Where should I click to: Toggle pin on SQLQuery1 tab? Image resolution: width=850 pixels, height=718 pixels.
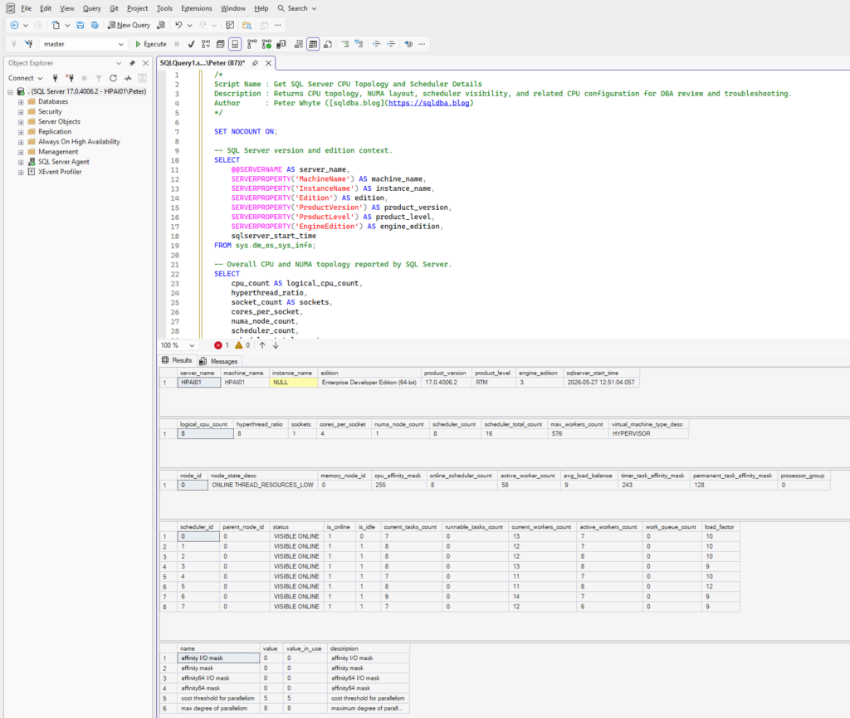[x=255, y=63]
